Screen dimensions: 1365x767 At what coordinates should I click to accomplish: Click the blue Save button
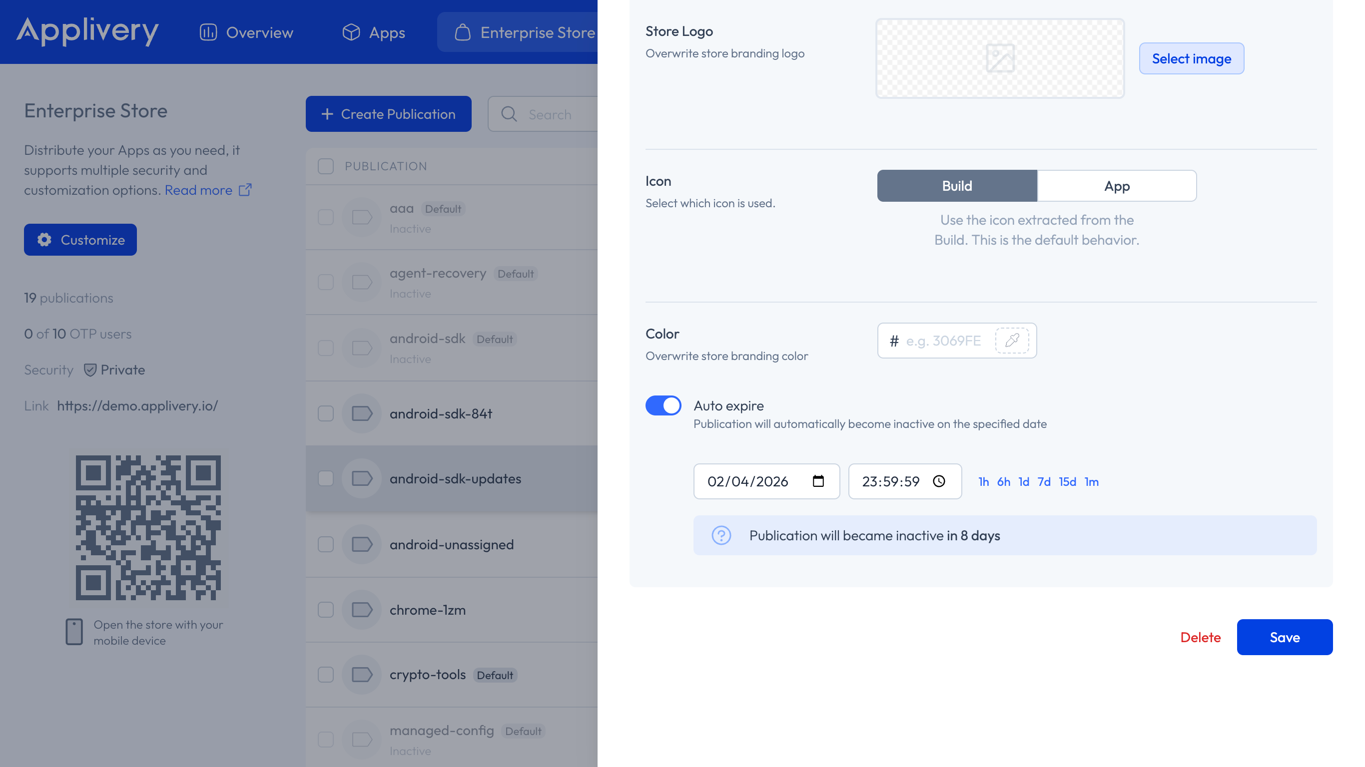1284,637
